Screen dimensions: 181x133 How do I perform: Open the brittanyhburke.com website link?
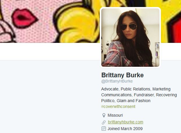[x=125, y=122]
